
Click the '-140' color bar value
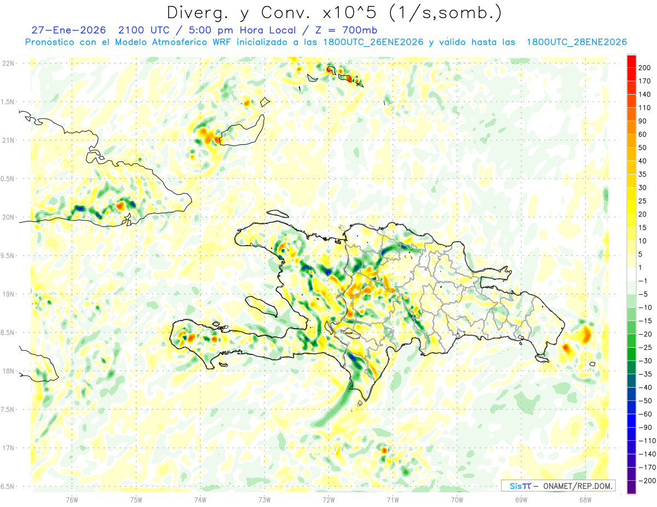[647, 454]
